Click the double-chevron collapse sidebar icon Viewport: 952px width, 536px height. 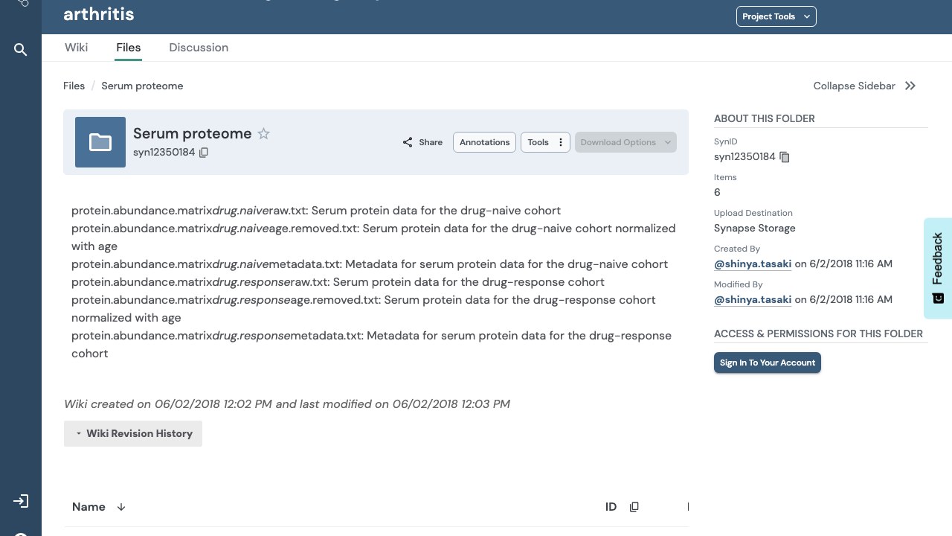coord(910,86)
